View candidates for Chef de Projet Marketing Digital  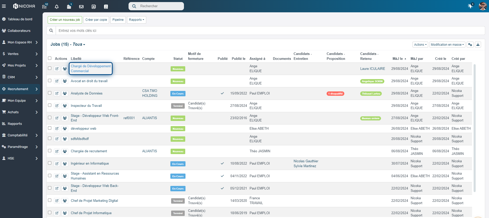point(65,201)
